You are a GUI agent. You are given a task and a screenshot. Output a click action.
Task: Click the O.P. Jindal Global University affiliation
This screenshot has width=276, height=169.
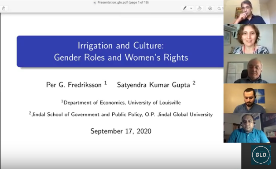click(x=179, y=115)
